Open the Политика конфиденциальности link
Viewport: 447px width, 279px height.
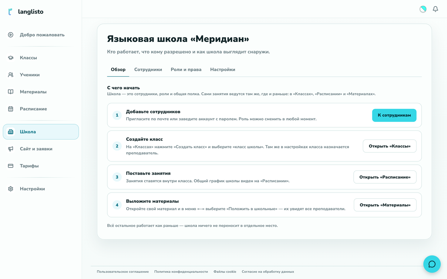(x=181, y=272)
